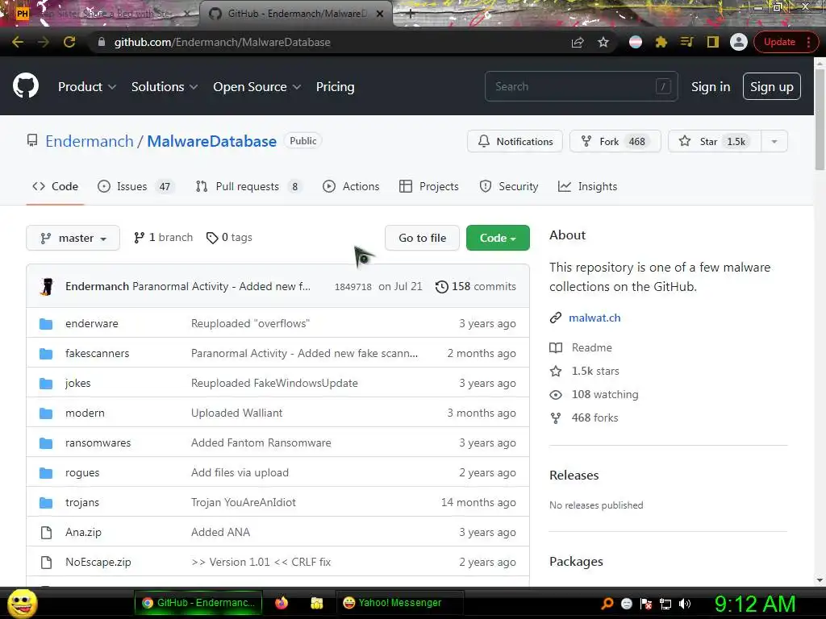This screenshot has height=619, width=826.
Task: Open Notifications for this repository
Action: tap(515, 141)
